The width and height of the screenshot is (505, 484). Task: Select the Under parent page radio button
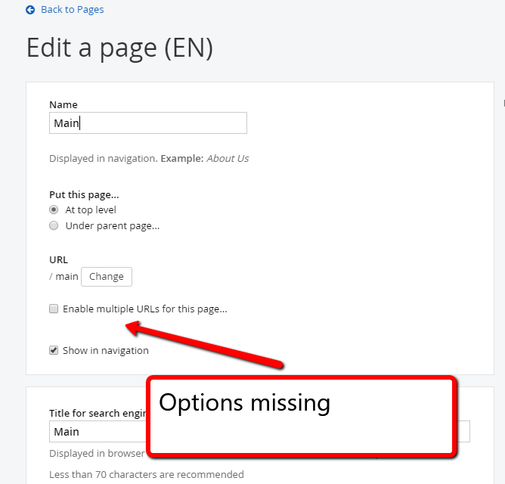tap(54, 225)
